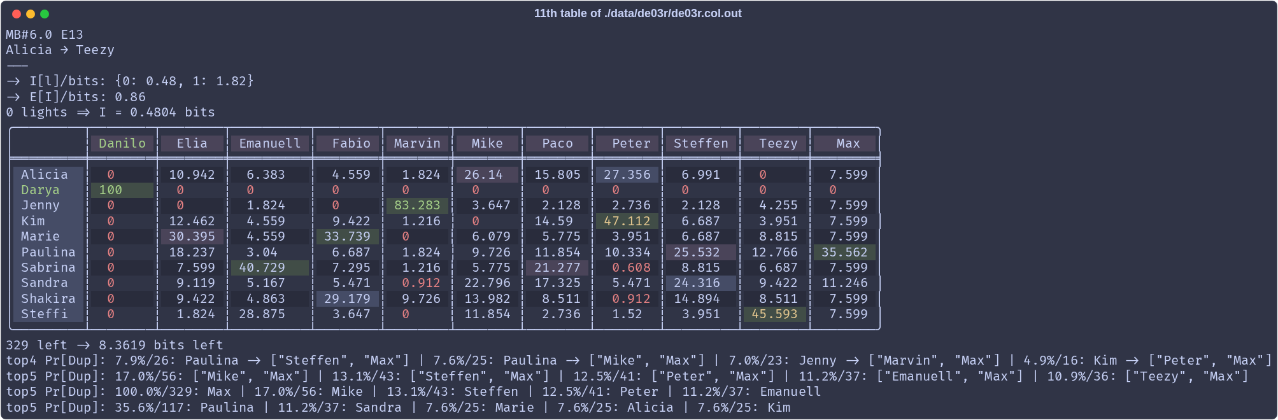Click the 29.179 cell in Fabio column

point(348,298)
